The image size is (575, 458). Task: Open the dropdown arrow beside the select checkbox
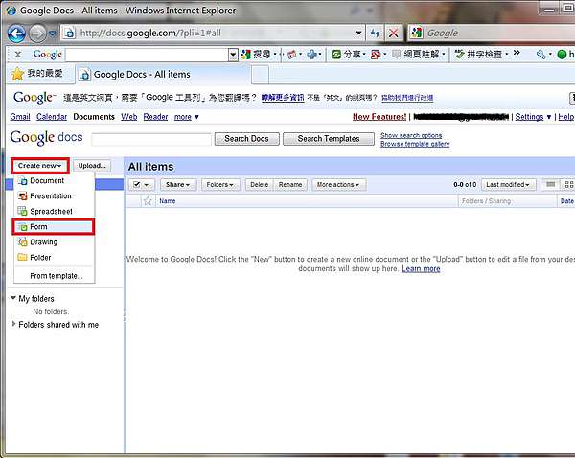(147, 185)
